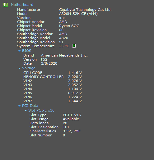Click the BIOS heading label
The image size is (154, 160).
pos(27,51)
